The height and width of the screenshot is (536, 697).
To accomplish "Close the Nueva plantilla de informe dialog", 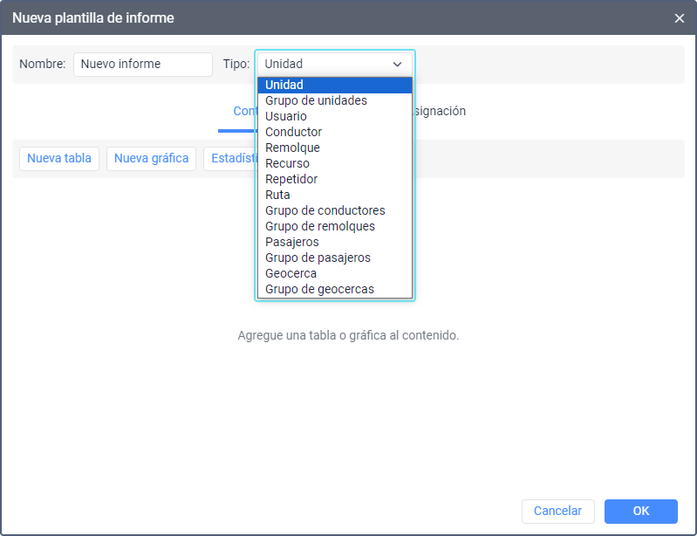I will pyautogui.click(x=680, y=17).
